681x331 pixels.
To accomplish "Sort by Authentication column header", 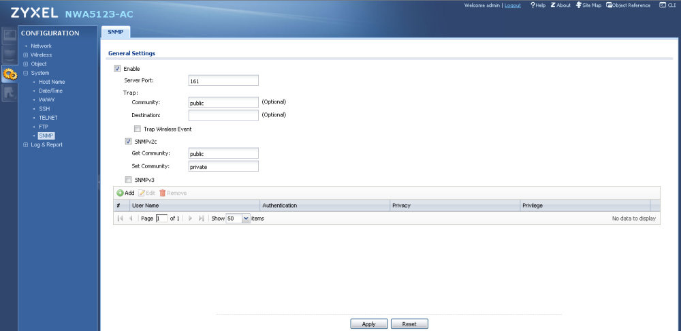I will click(325, 206).
